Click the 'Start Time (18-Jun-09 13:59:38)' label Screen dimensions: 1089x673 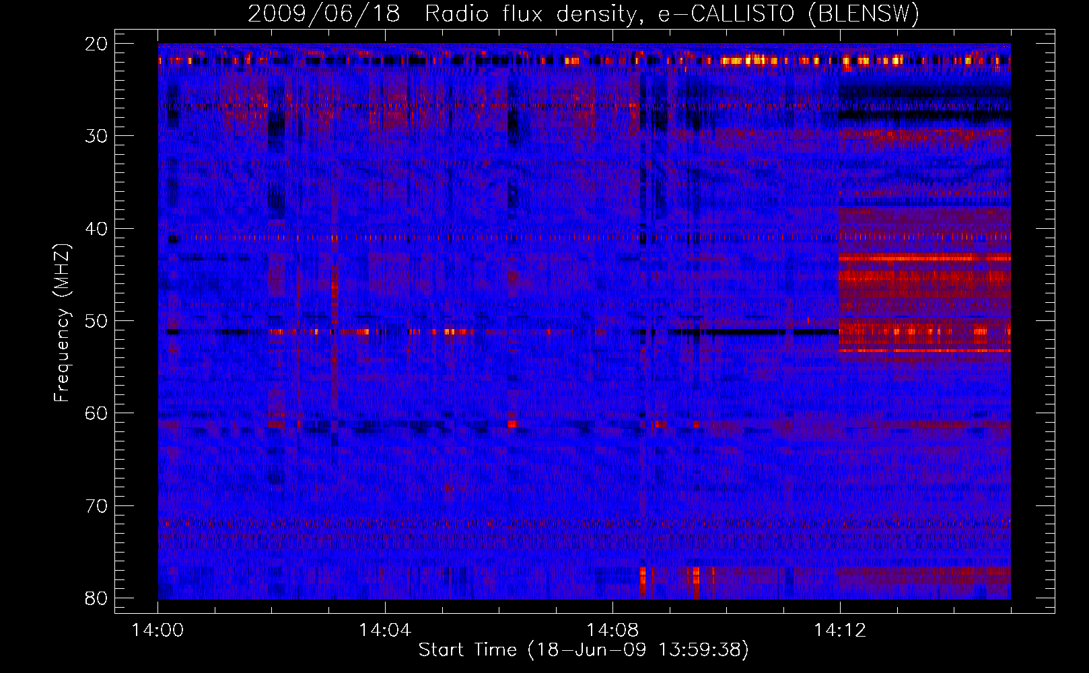pyautogui.click(x=584, y=650)
